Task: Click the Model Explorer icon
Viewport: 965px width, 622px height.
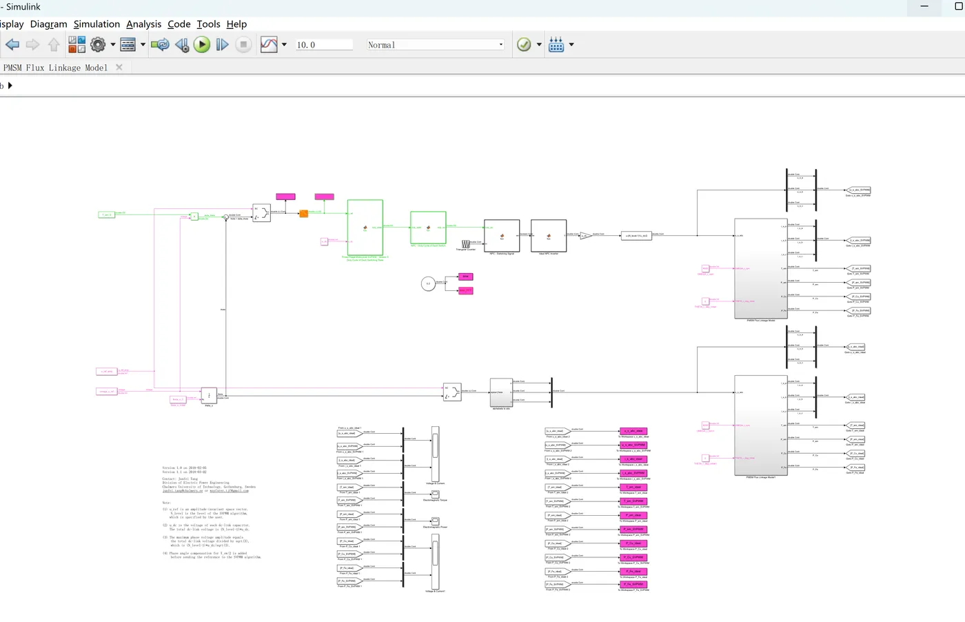Action: coord(128,45)
